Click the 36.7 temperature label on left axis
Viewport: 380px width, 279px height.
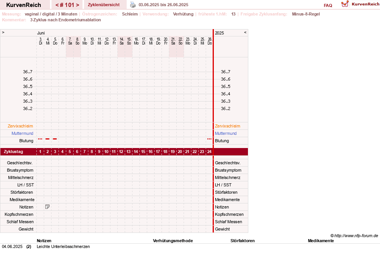[x=28, y=72]
